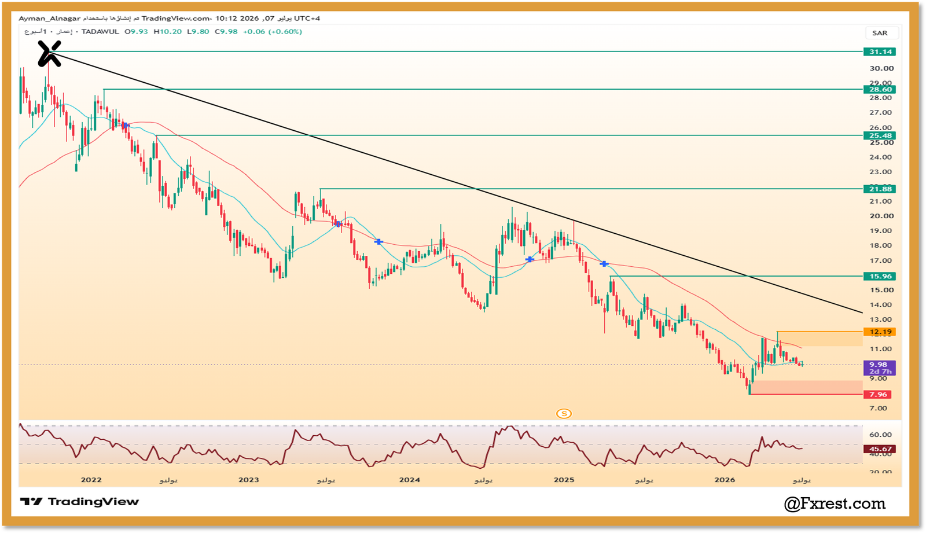Open the SAR currency selector

[x=880, y=33]
